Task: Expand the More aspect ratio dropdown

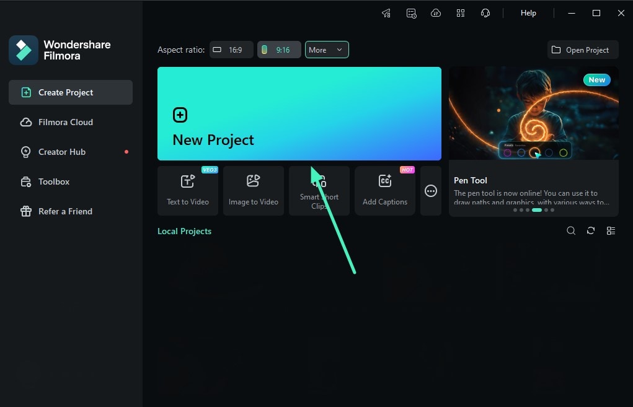Action: point(327,50)
